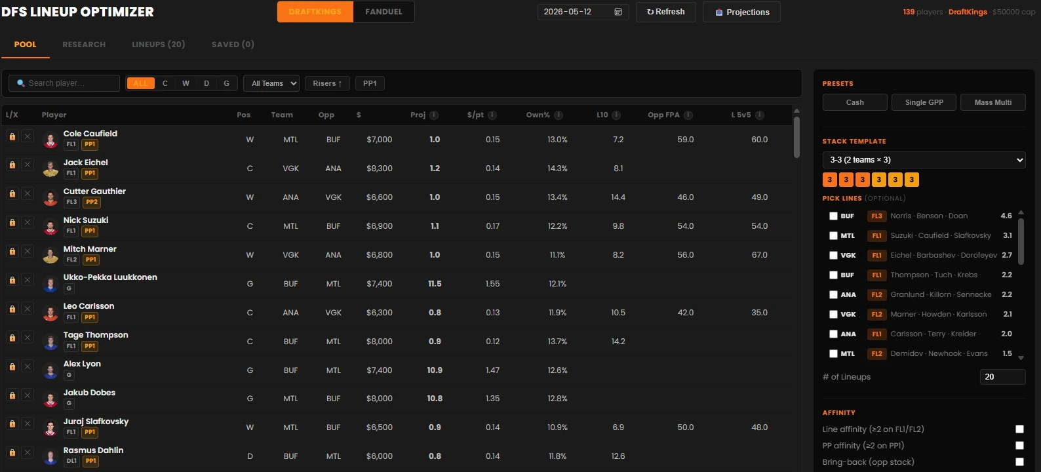This screenshot has width=1041, height=472.
Task: Open the Projections button
Action: click(741, 12)
